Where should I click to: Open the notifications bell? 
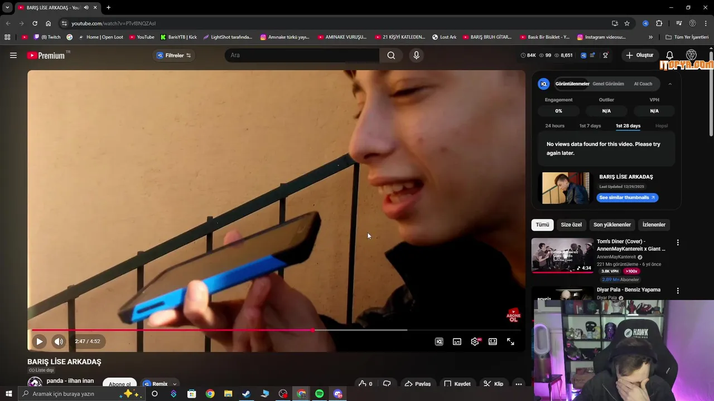(670, 55)
